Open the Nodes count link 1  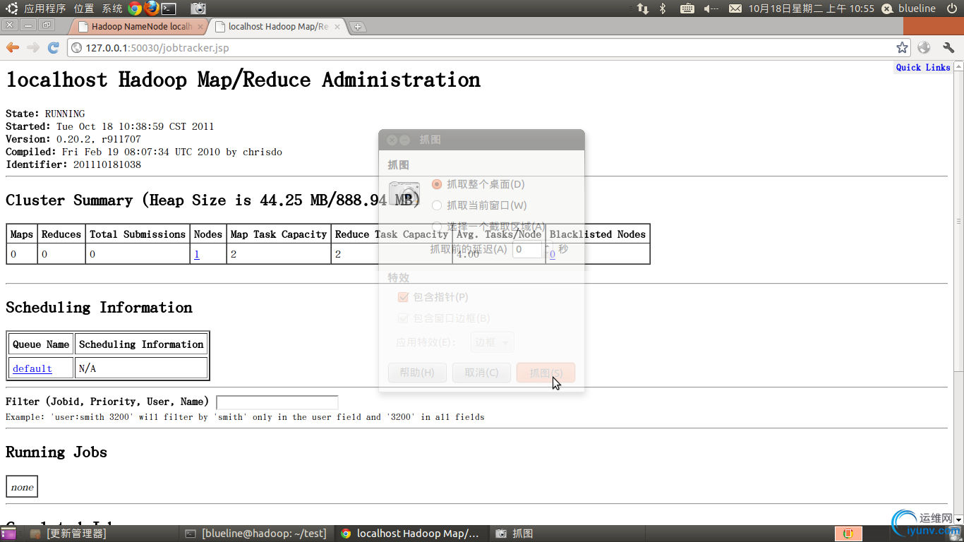click(197, 254)
